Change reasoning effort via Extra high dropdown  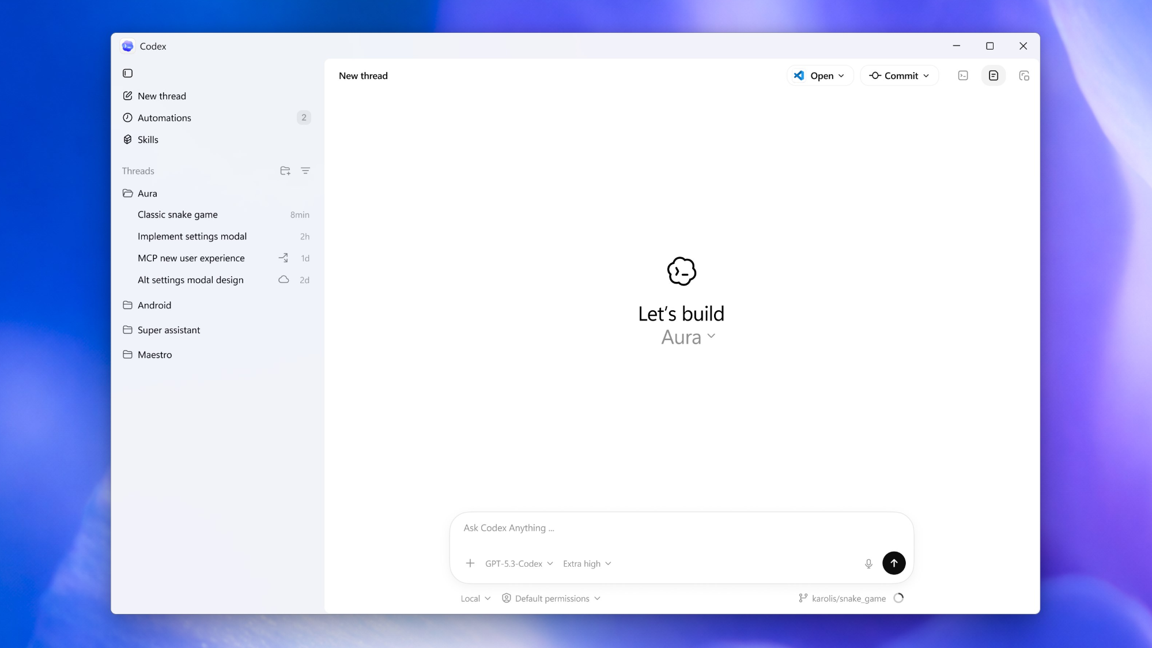point(586,563)
